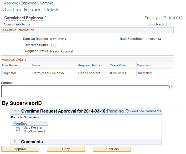Click the Pending status header in approver box
186x154 pixels.
(20, 124)
